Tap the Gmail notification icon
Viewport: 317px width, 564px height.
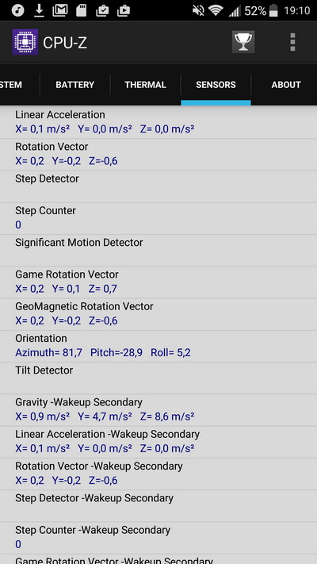(60, 10)
